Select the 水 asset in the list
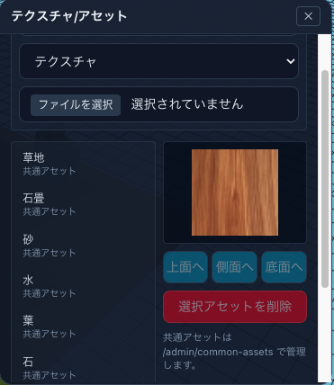This screenshot has height=385, width=334. click(x=83, y=286)
